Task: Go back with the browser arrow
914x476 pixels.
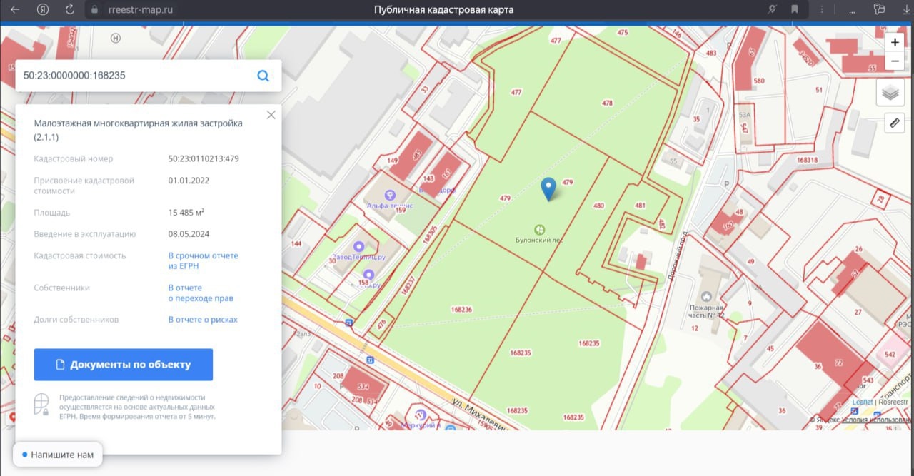Action: point(16,9)
